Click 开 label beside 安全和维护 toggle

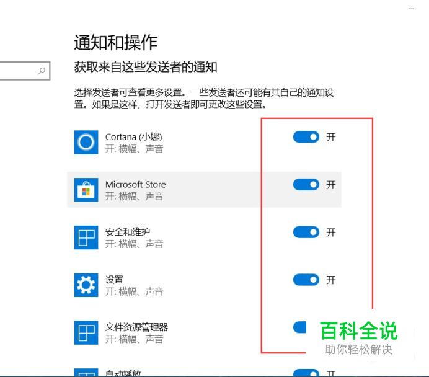331,233
